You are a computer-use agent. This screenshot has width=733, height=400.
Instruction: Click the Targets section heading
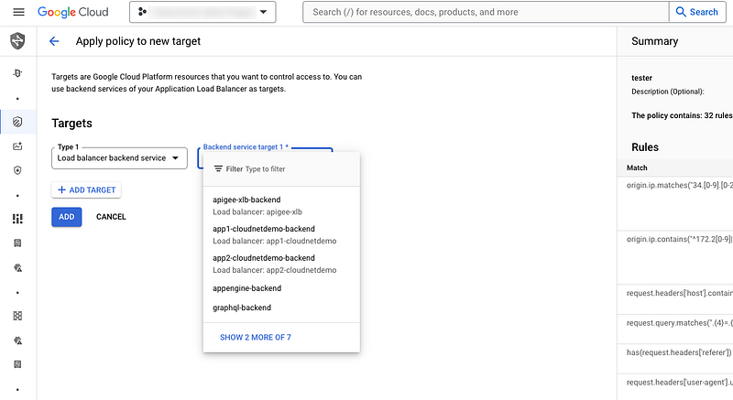click(x=72, y=124)
